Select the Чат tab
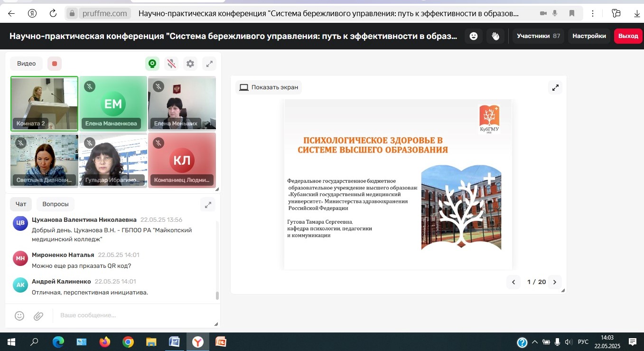The width and height of the screenshot is (644, 351). coord(21,204)
